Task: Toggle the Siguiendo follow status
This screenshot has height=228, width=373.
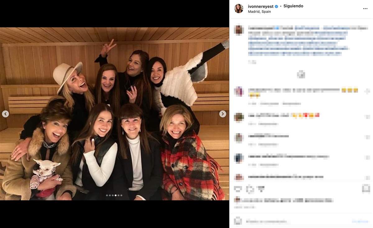Action: (293, 6)
